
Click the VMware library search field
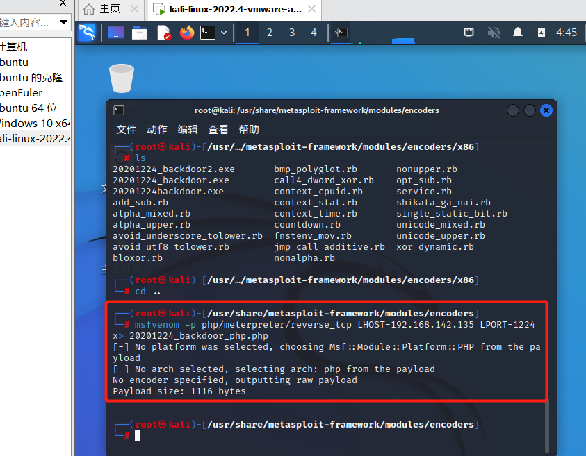tap(28, 23)
